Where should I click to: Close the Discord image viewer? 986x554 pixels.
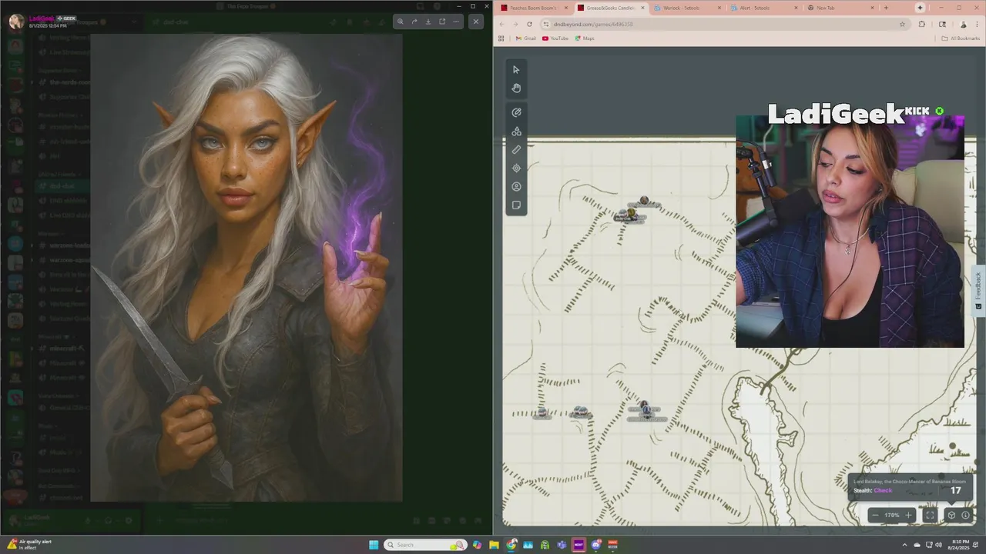476,22
